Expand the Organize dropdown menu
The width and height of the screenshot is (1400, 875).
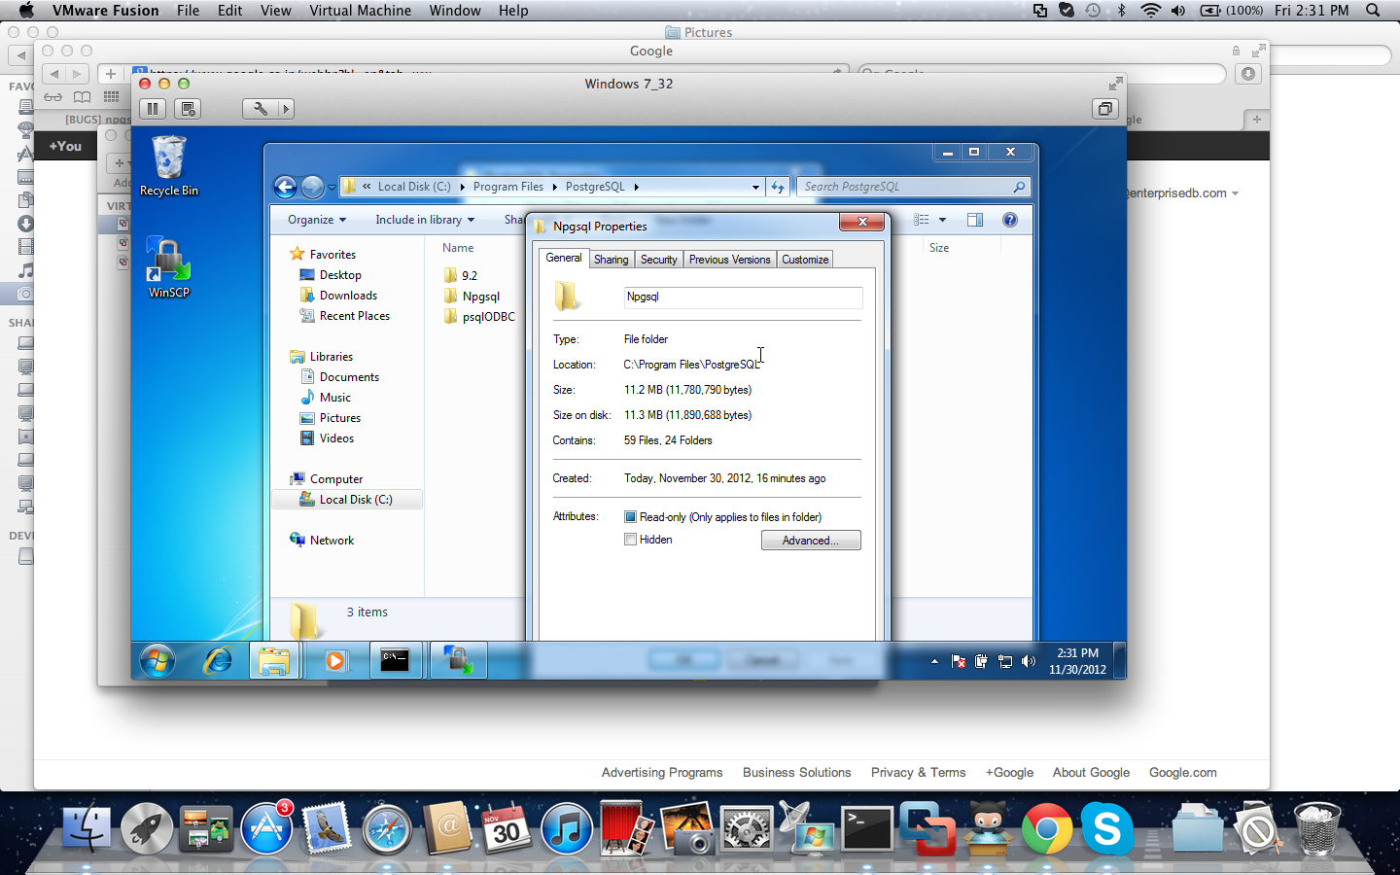(316, 220)
